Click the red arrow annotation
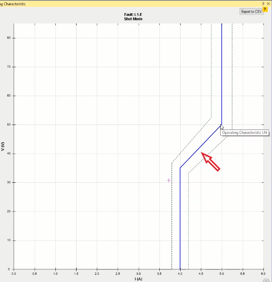Image resolution: width=272 pixels, height=282 pixels. [x=211, y=162]
